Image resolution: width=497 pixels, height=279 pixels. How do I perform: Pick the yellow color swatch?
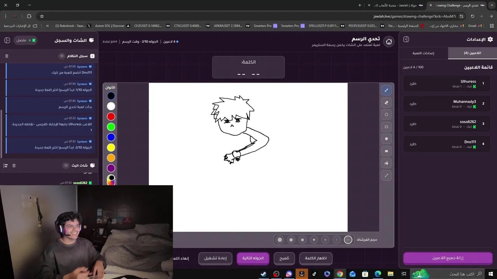click(x=111, y=148)
